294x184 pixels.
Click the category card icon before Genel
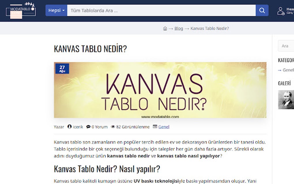[x=155, y=127]
